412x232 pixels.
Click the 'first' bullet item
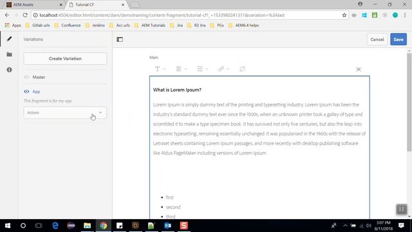point(169,197)
